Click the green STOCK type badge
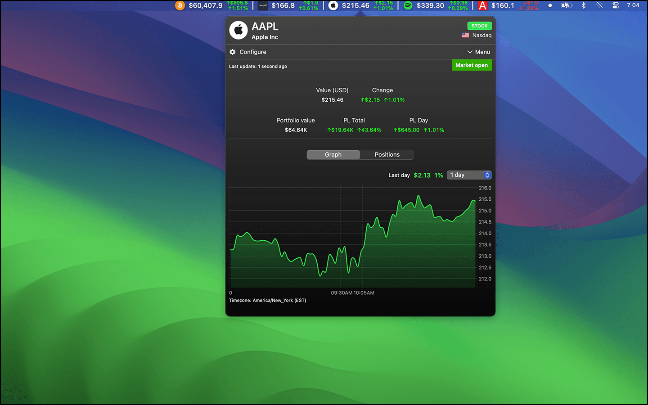 479,26
